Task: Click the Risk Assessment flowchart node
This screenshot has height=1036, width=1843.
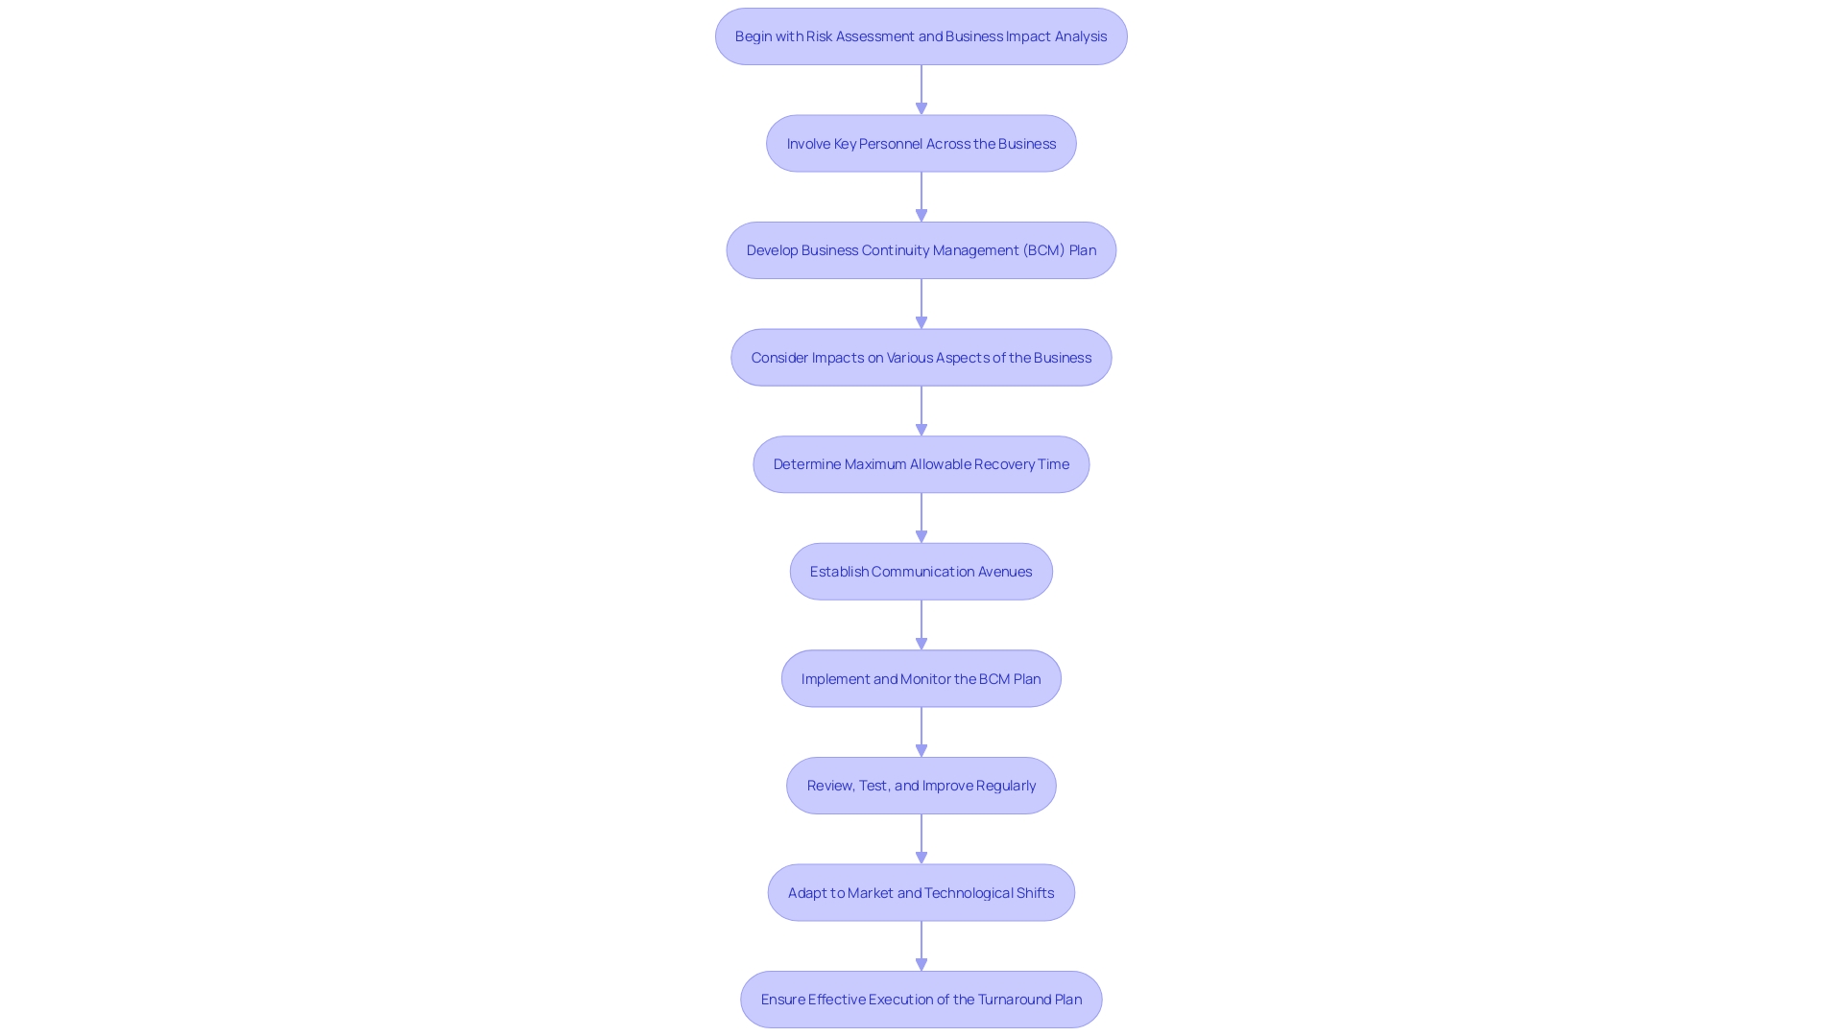Action: point(921,35)
